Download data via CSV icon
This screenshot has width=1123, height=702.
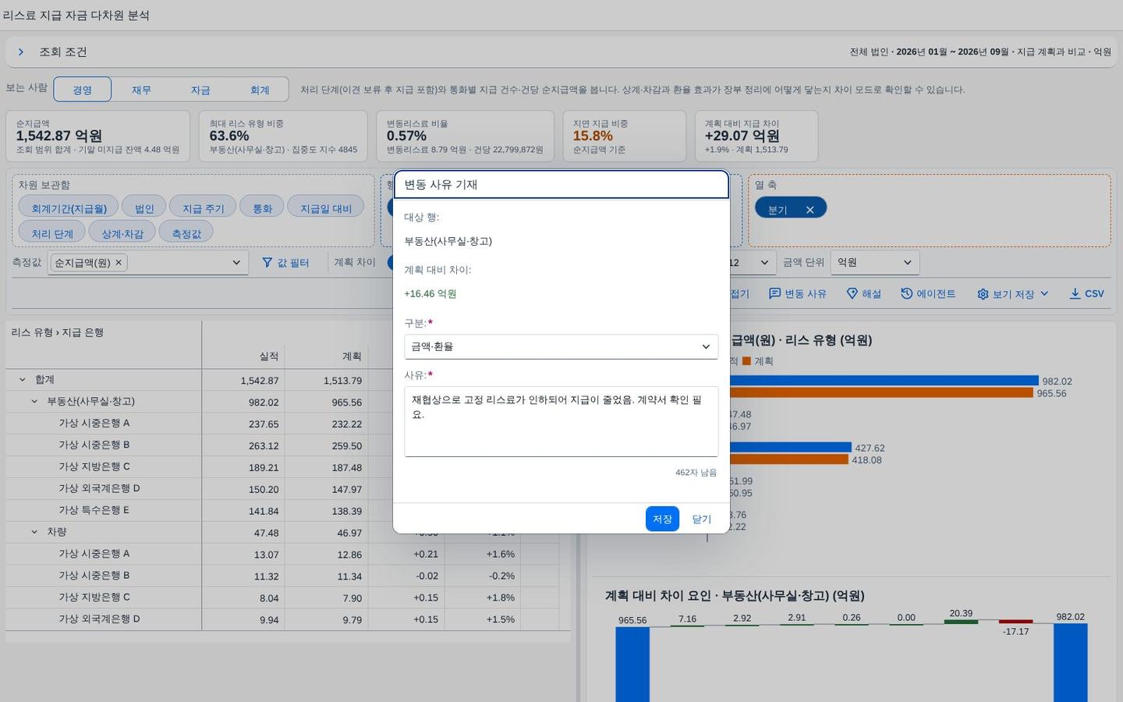1086,294
